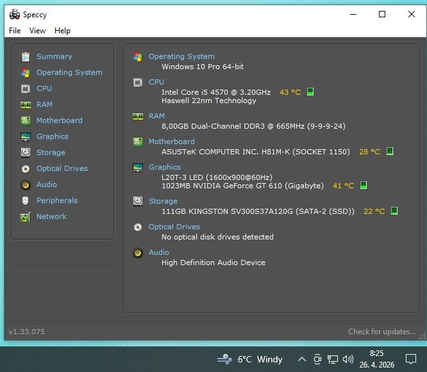The image size is (427, 372).
Task: Click the Graphics icon in main summary panel
Action: click(138, 168)
